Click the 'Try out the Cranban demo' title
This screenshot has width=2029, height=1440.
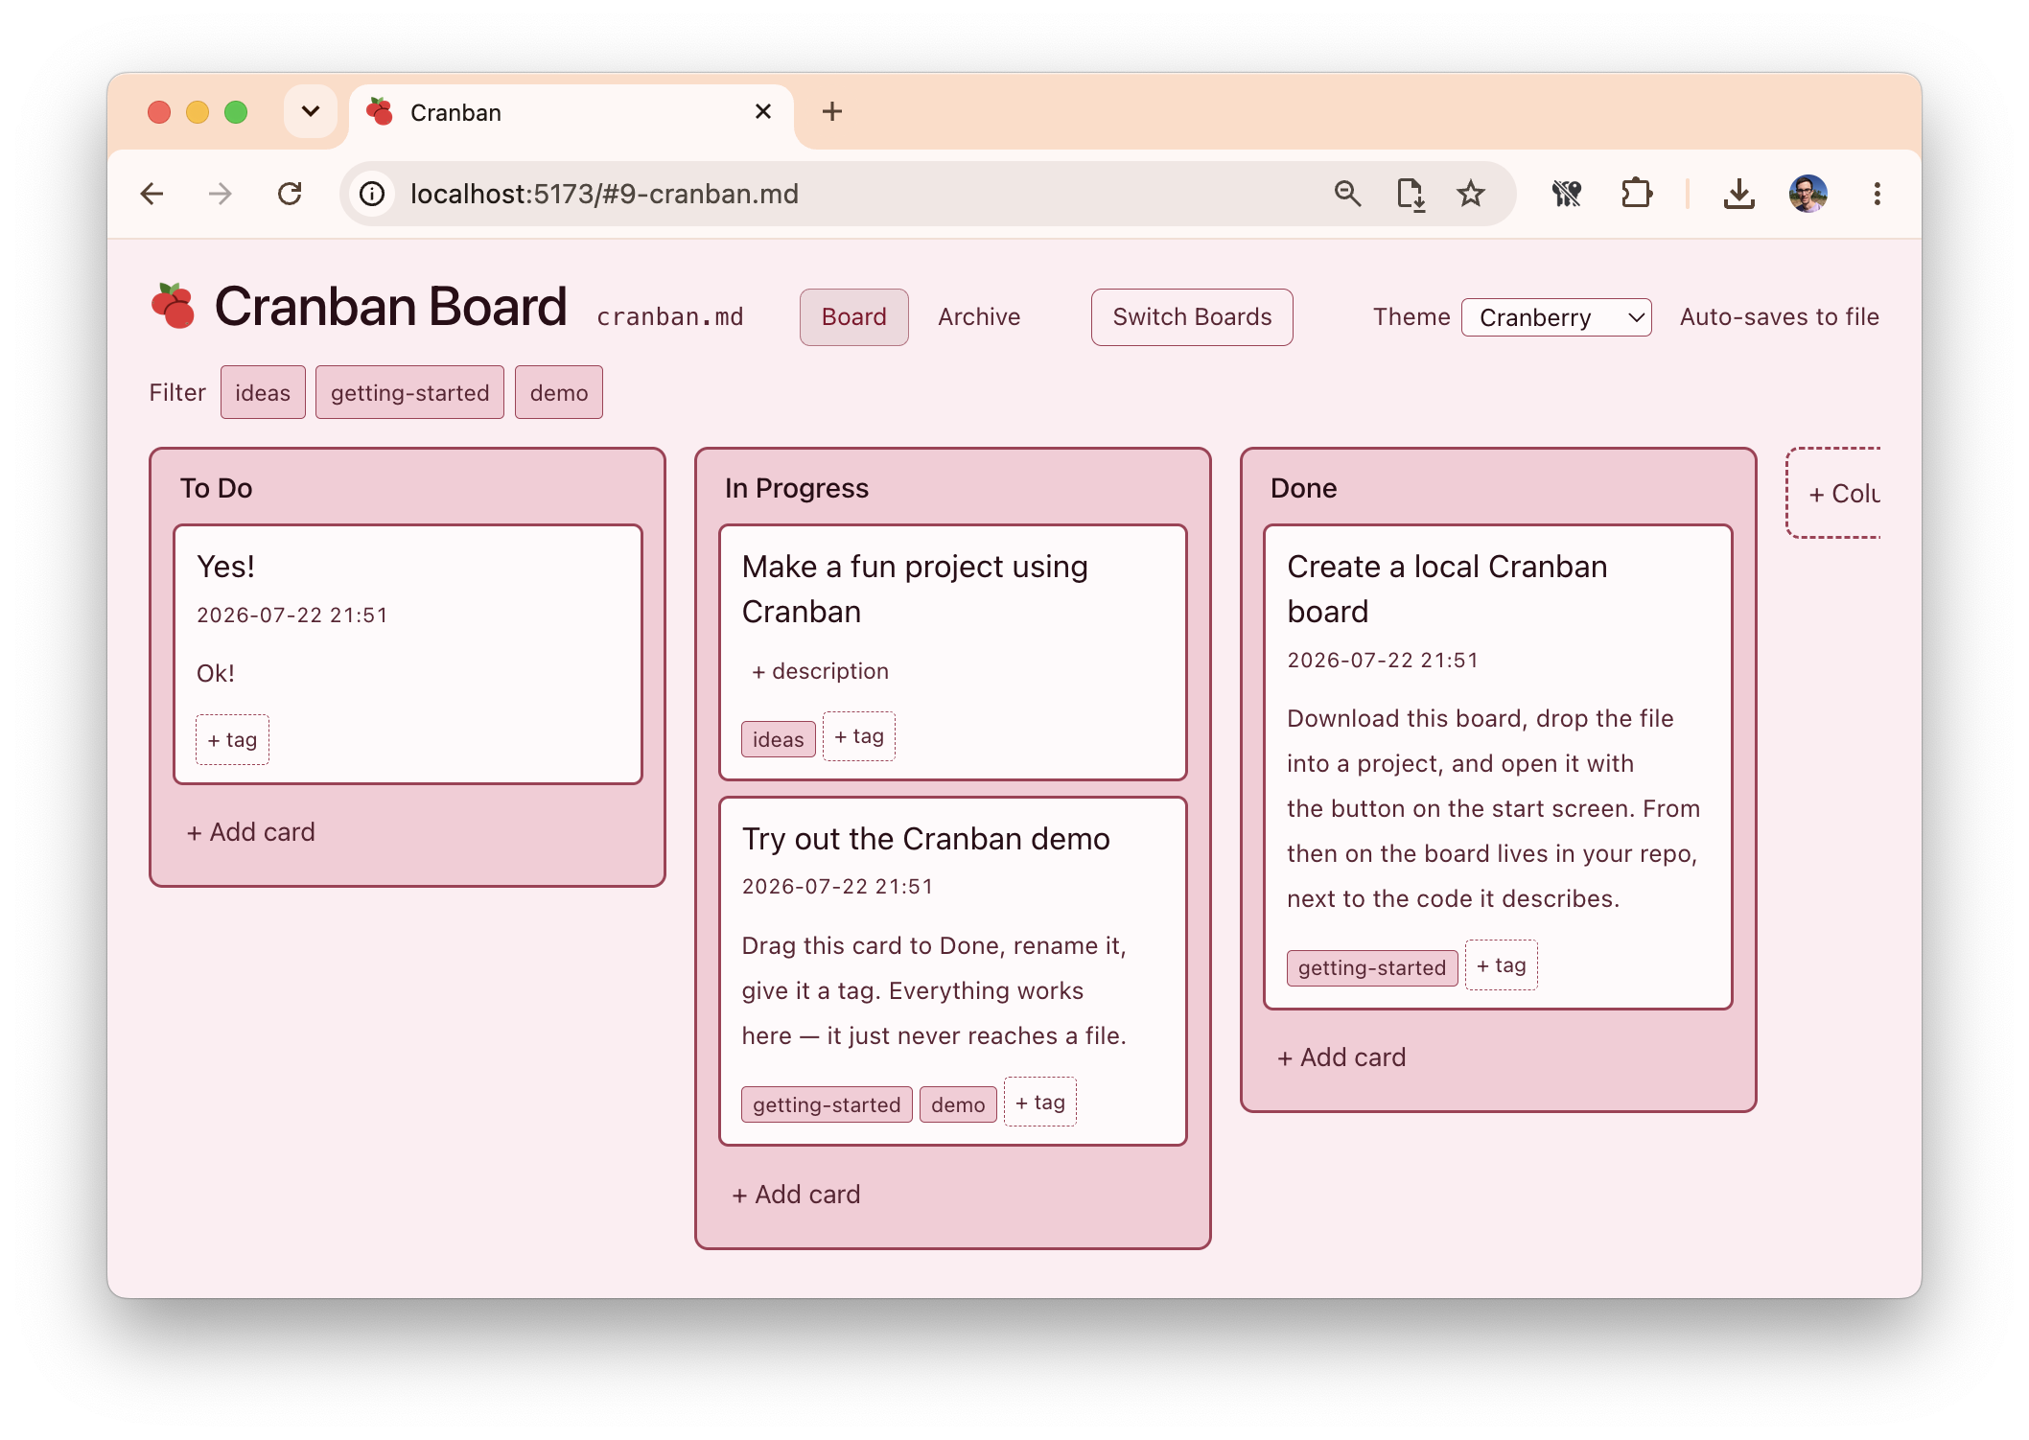tap(925, 839)
